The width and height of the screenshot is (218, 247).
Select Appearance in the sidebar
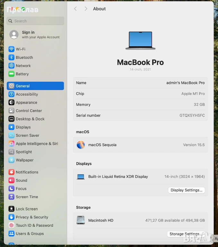point(27,103)
